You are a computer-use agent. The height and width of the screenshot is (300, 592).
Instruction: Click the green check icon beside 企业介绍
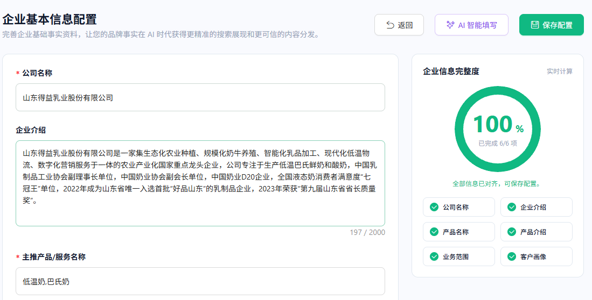tap(512, 207)
